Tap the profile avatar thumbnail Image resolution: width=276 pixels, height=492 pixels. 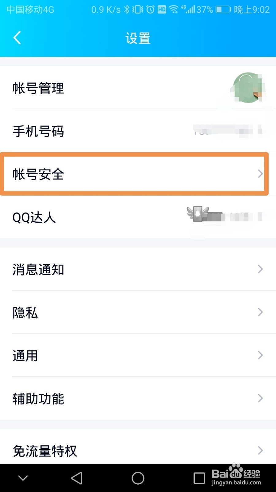click(248, 88)
